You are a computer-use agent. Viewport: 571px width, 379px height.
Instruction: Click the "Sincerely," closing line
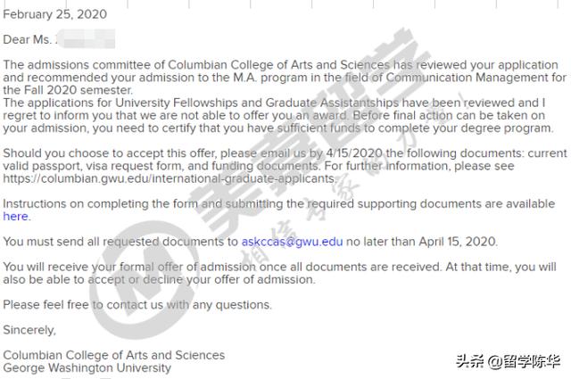coord(29,330)
